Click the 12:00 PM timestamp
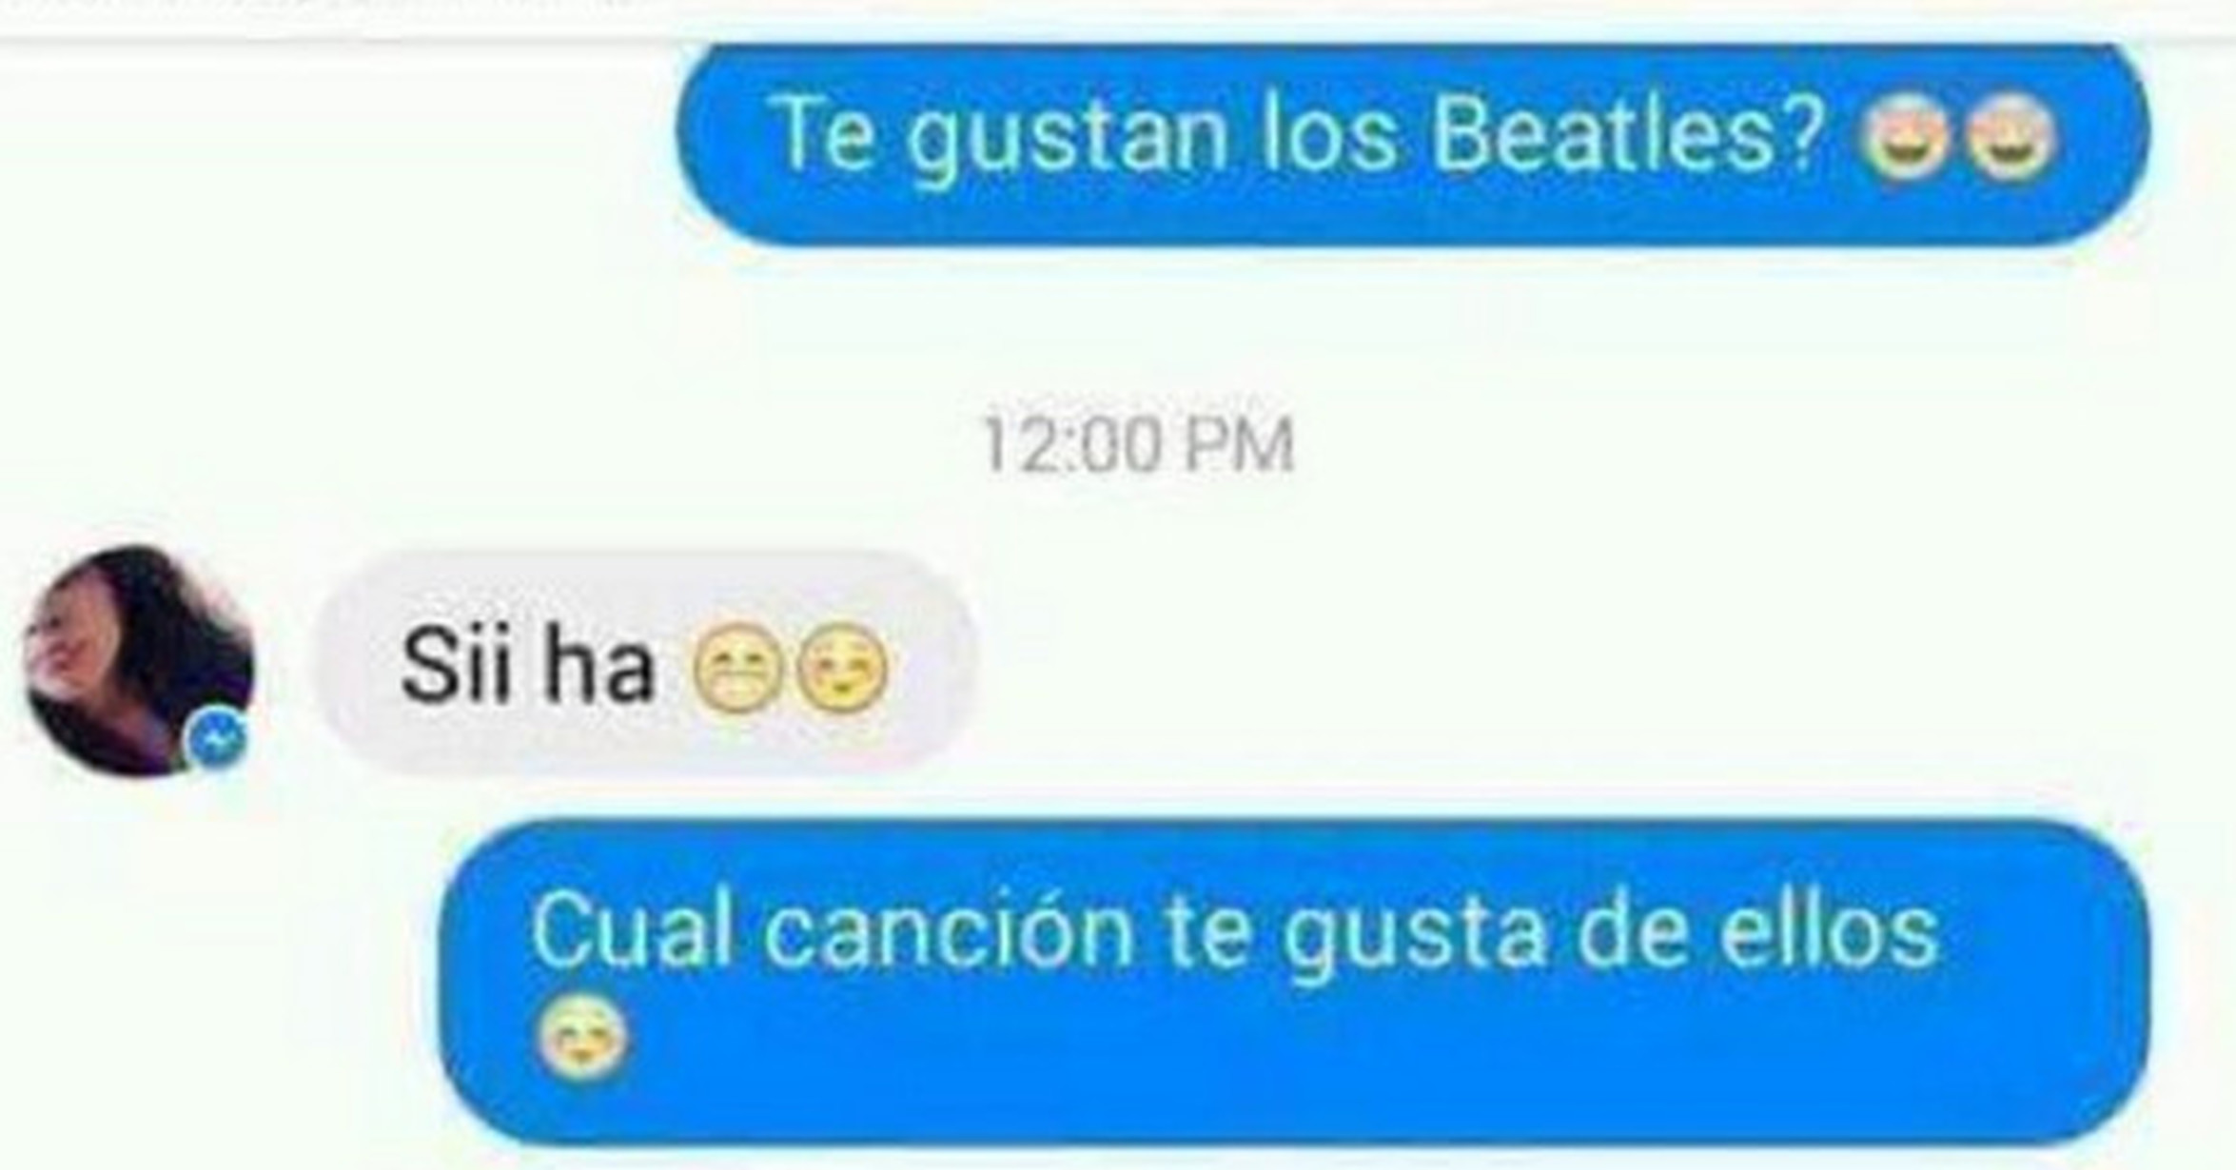Screen dimensions: 2236x1170 pos(1137,444)
